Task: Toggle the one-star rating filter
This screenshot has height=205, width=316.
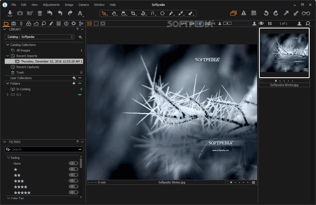Action: pos(73,169)
